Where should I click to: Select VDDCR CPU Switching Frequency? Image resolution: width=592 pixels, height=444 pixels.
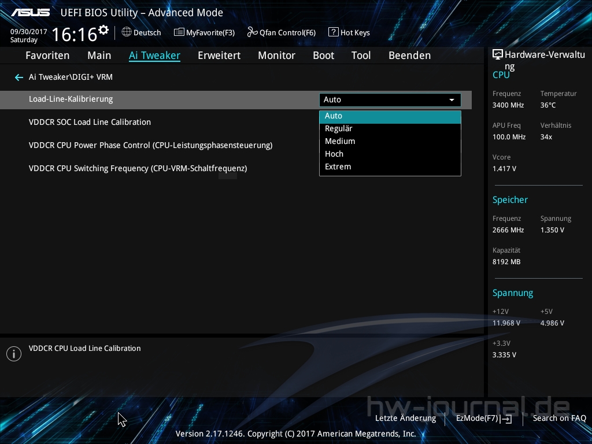138,168
